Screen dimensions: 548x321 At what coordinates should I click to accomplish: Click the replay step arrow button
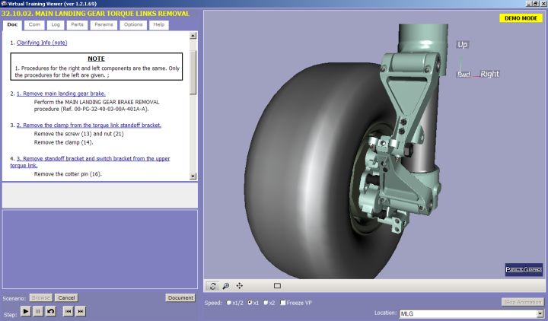tap(51, 311)
